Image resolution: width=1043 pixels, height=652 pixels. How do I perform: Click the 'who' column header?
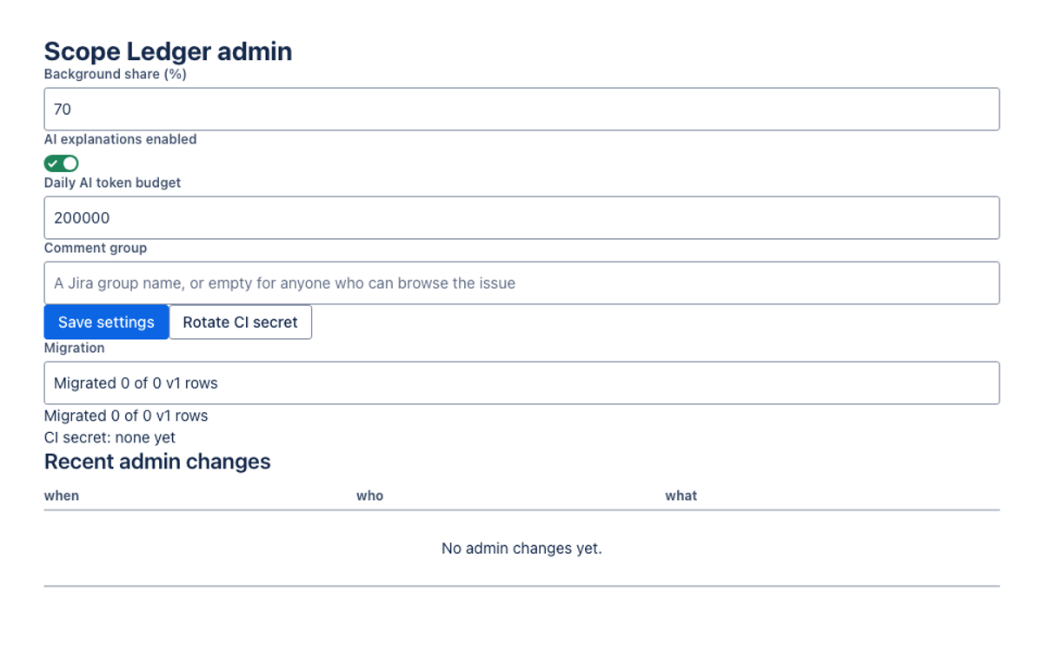point(369,496)
